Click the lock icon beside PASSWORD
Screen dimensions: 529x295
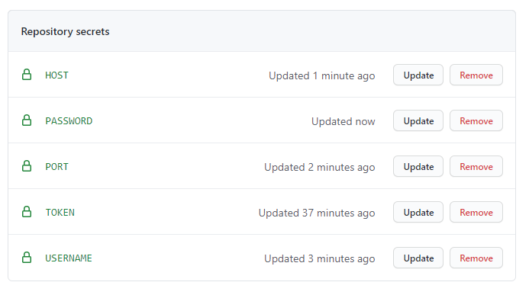click(x=27, y=120)
